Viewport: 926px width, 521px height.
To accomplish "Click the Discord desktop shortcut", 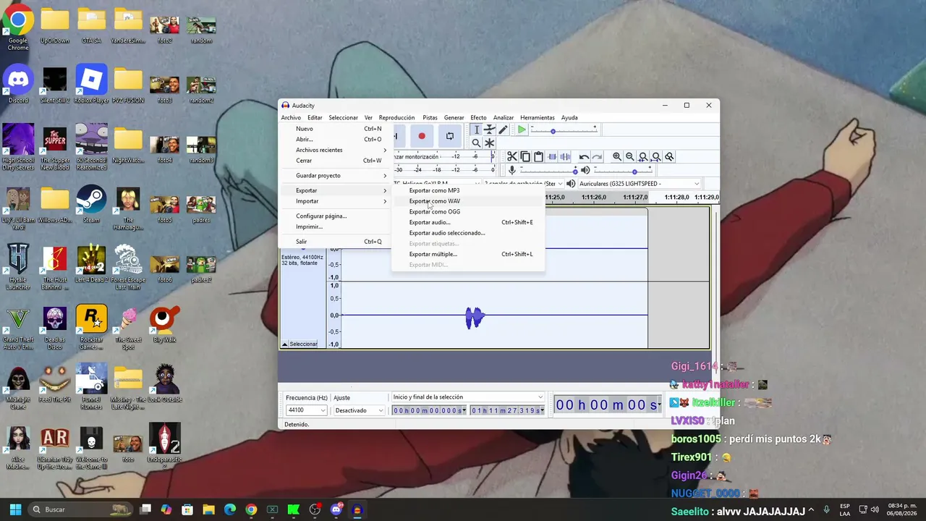I will coord(19,84).
